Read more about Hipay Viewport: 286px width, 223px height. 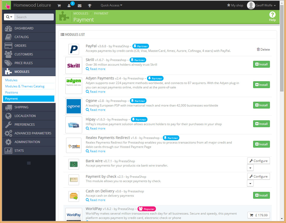point(96,128)
